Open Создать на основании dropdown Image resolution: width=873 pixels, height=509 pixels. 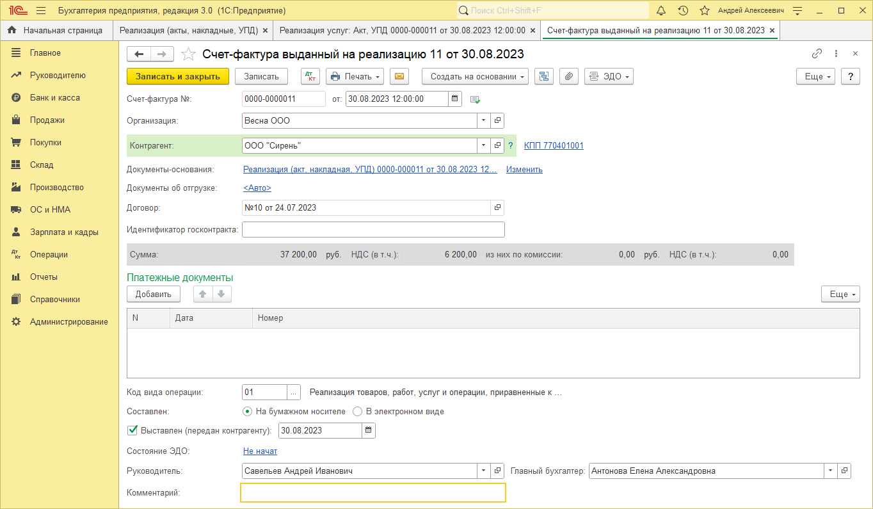[475, 76]
